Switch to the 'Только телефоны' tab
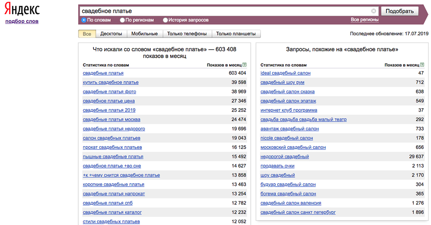The width and height of the screenshot is (431, 225). tap(187, 34)
